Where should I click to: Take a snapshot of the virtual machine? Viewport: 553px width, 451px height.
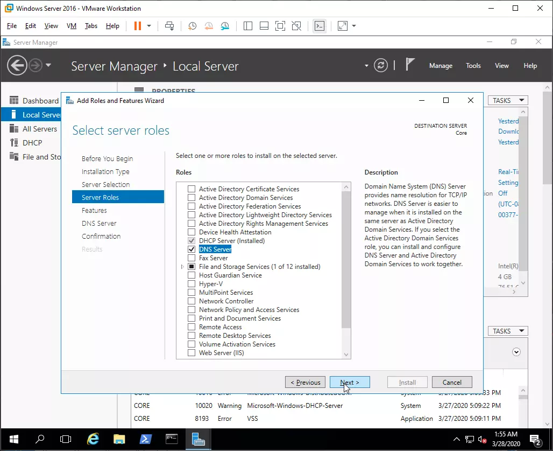click(x=192, y=26)
